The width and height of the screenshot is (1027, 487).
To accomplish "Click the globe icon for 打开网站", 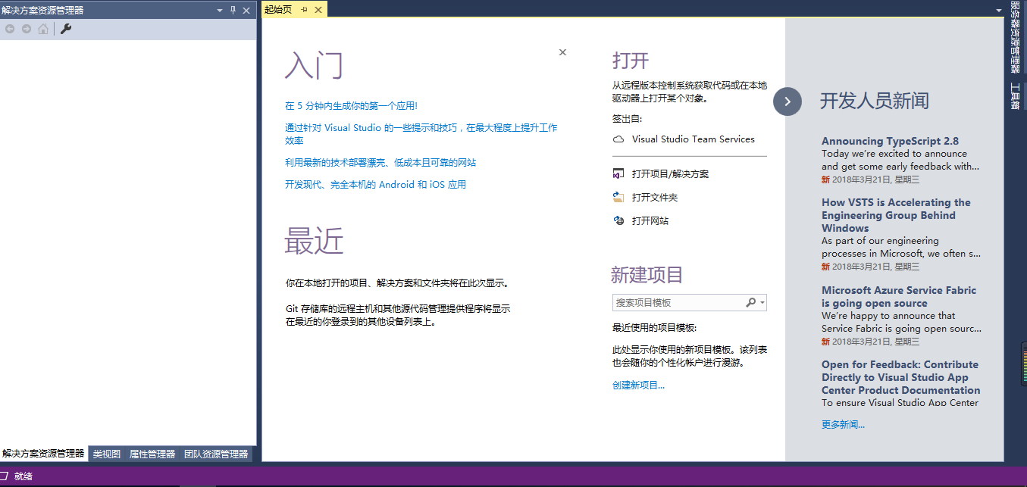I will (x=618, y=220).
